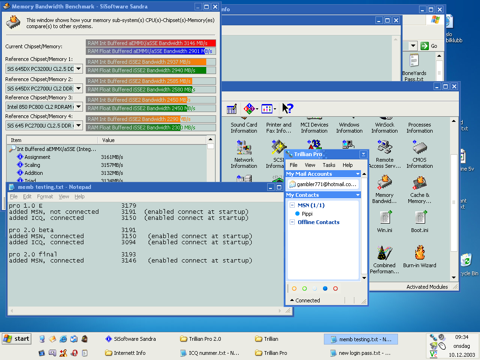
Task: Open Trillian View menu
Action: [x=310, y=165]
